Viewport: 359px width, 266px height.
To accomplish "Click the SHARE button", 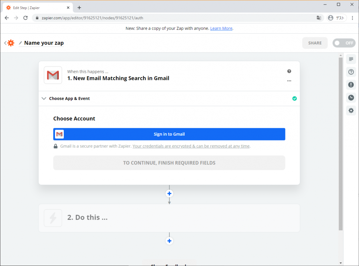I will (315, 43).
